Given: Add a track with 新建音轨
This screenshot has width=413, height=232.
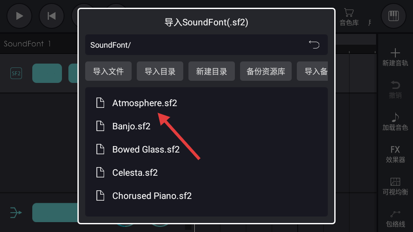Looking at the screenshot, I should click(395, 57).
